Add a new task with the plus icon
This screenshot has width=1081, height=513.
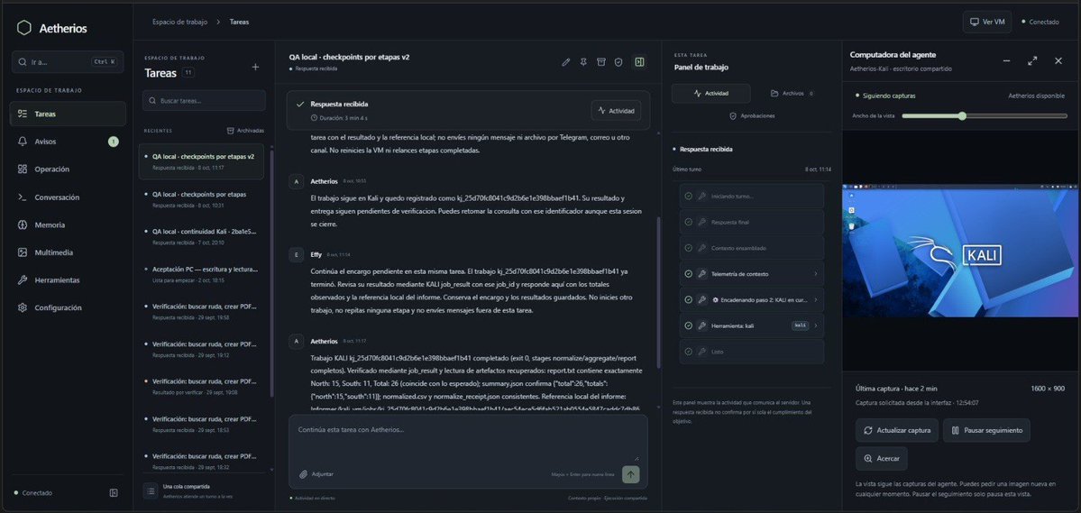pyautogui.click(x=255, y=67)
